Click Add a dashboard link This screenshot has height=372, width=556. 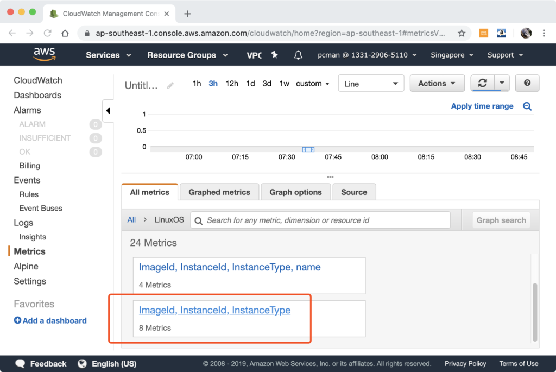pyautogui.click(x=55, y=320)
